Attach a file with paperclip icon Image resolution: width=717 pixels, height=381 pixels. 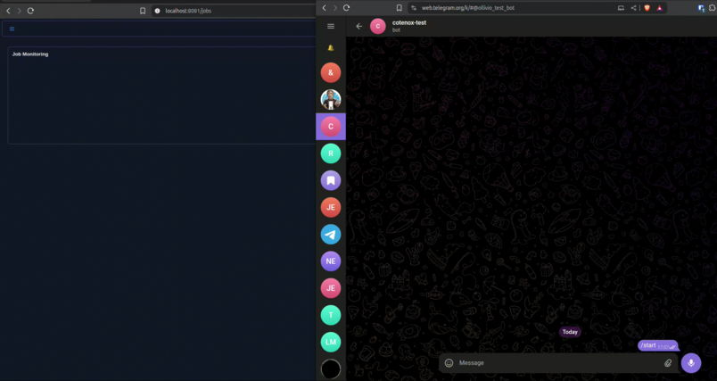pos(668,362)
